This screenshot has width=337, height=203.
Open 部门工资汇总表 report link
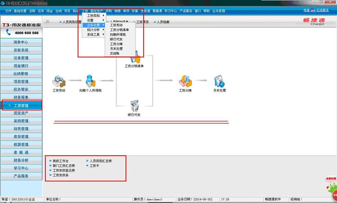[64, 166]
